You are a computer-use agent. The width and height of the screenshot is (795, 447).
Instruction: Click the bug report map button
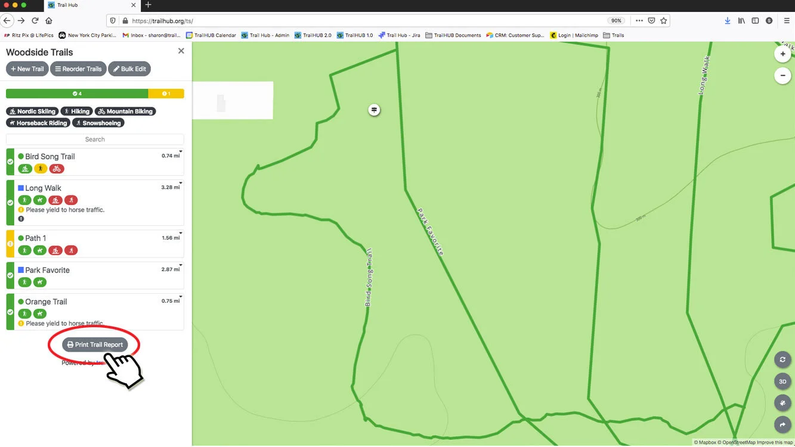782,403
